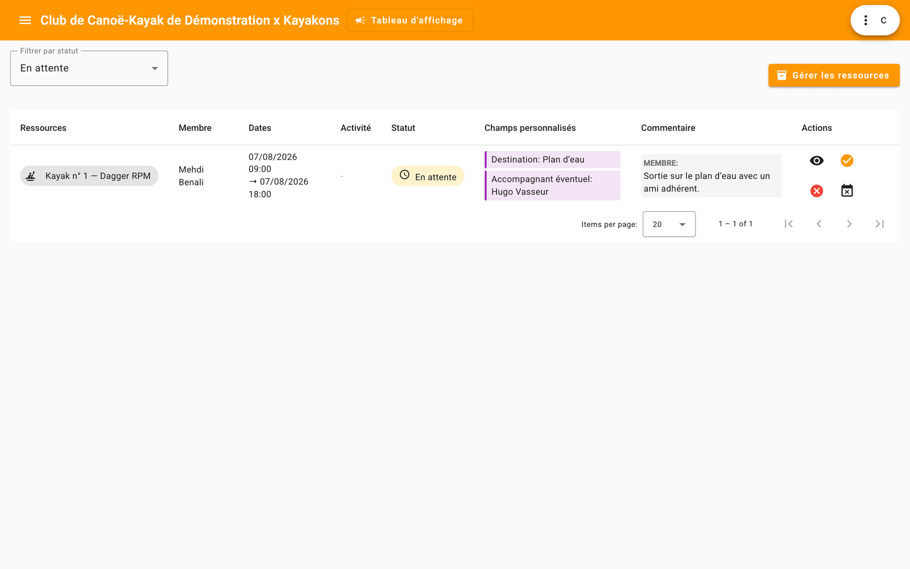
Task: Go to next page of results
Action: coord(849,224)
